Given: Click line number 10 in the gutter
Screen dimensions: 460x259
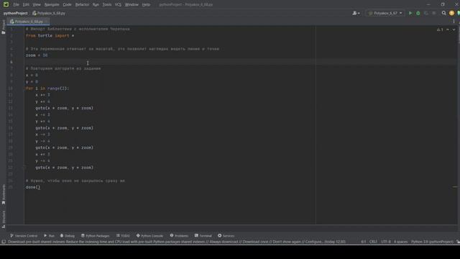Looking at the screenshot, I should [11, 88].
